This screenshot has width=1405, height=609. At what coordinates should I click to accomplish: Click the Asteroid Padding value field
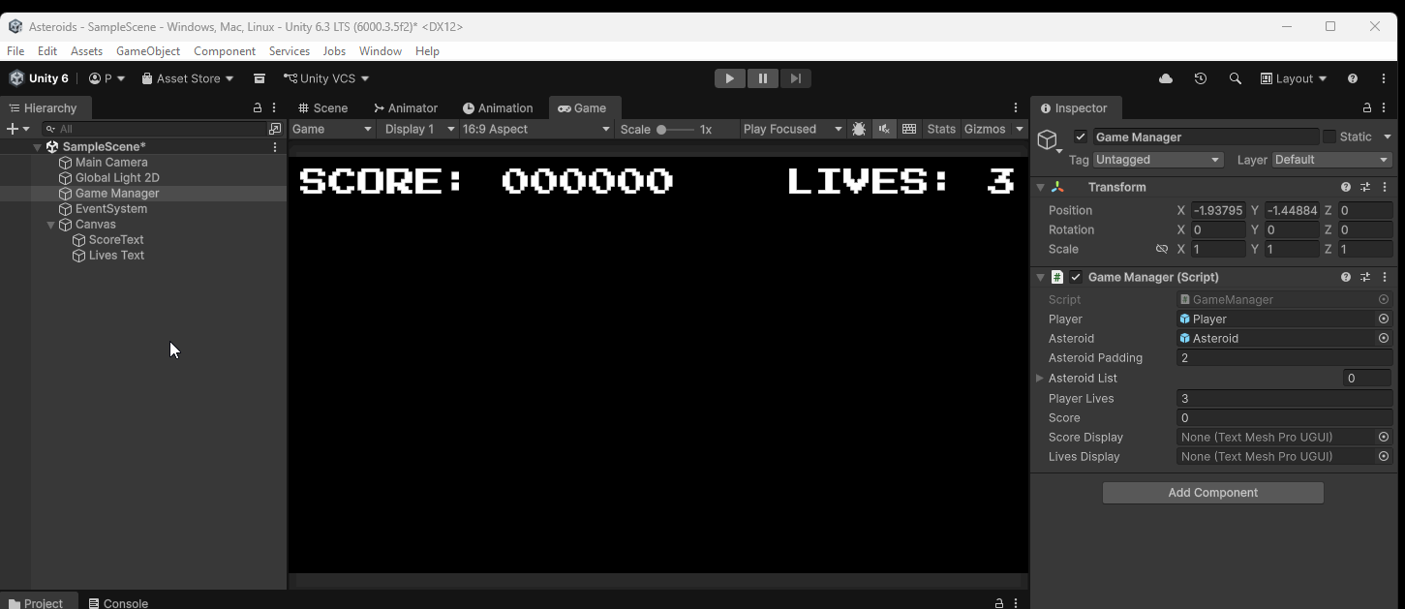tap(1285, 358)
